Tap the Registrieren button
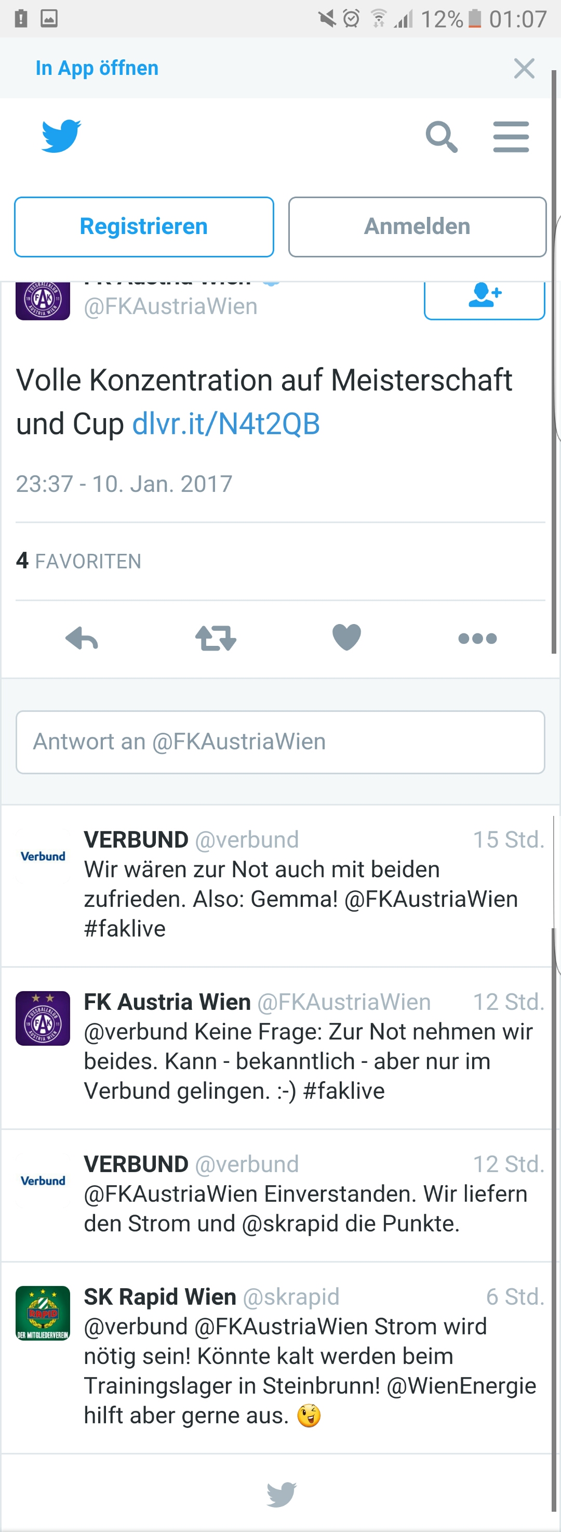This screenshot has height=1532, width=561. point(144,227)
